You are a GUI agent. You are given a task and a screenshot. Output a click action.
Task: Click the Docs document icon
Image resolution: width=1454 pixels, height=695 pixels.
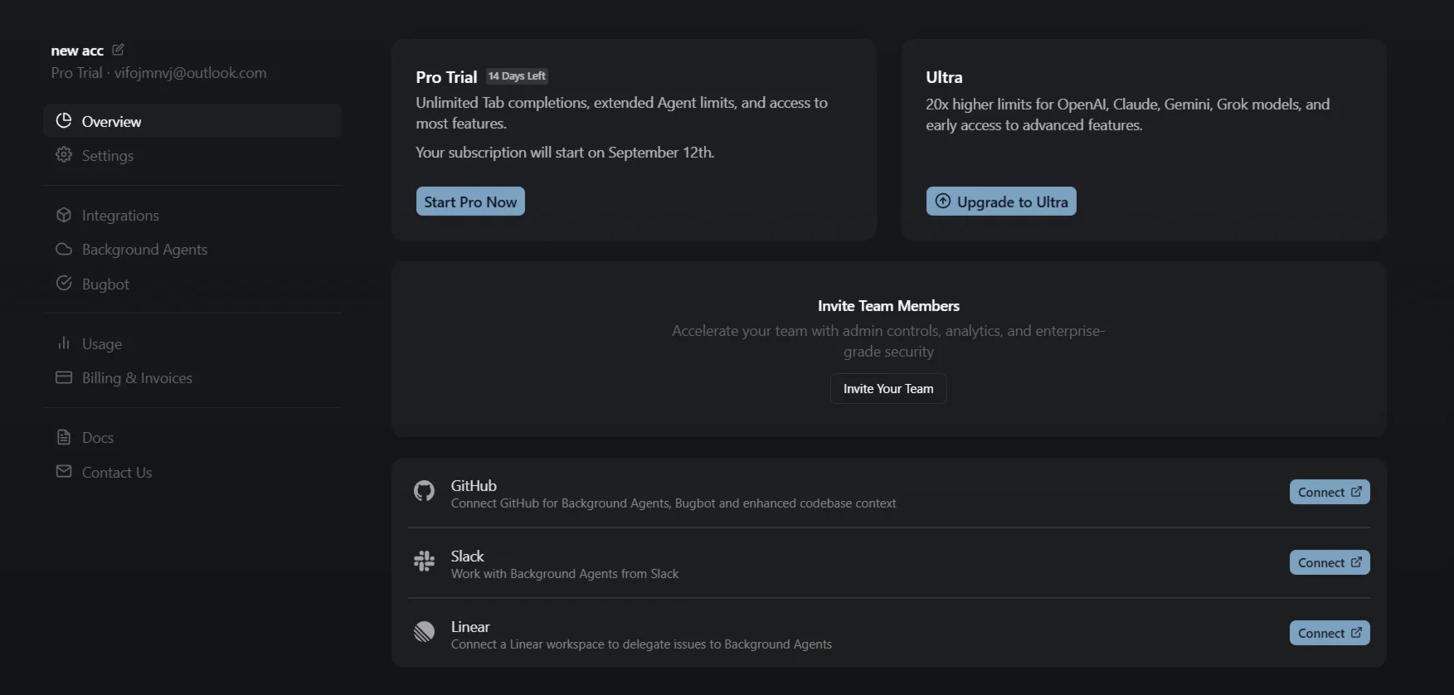[x=64, y=437]
